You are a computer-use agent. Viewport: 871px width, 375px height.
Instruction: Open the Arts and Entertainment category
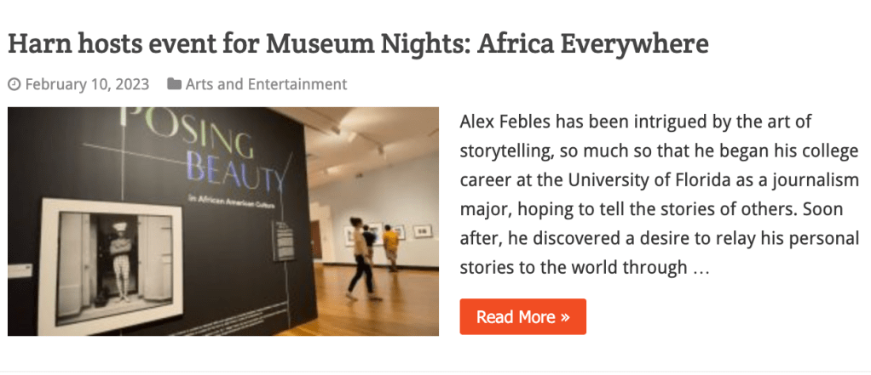point(266,84)
